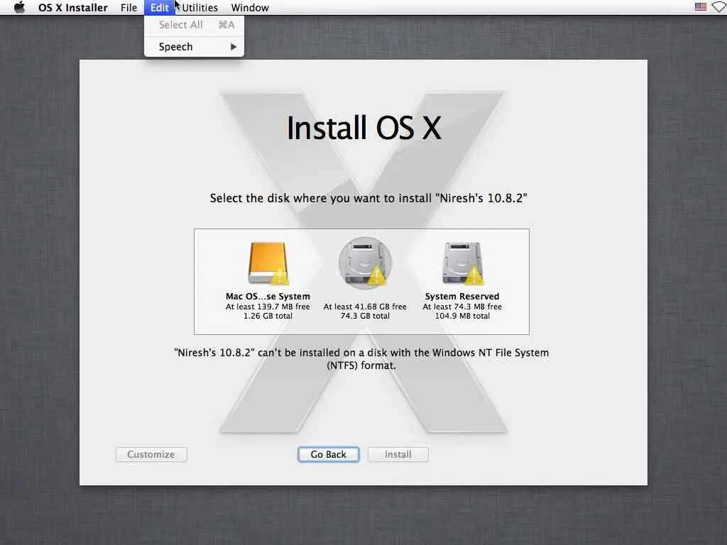The width and height of the screenshot is (727, 545).
Task: Open the Utilities menu
Action: [x=199, y=7]
